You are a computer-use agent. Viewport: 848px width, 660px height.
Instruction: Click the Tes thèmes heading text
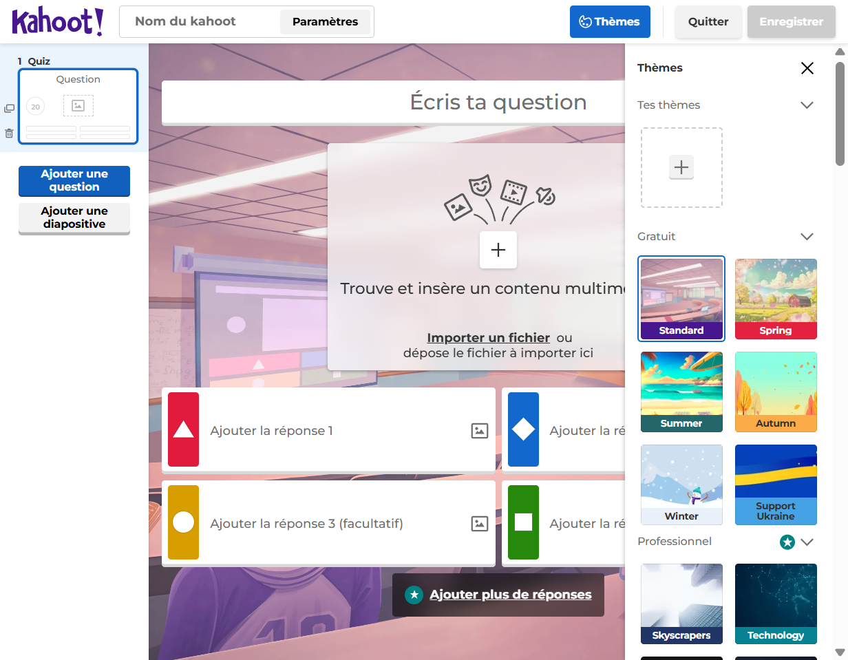tap(668, 105)
